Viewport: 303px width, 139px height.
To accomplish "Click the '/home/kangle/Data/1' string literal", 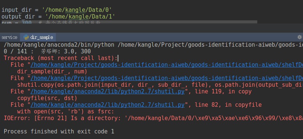I will [x=80, y=17].
